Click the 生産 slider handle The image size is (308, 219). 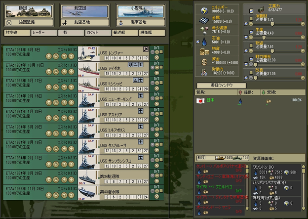(x=264, y=38)
